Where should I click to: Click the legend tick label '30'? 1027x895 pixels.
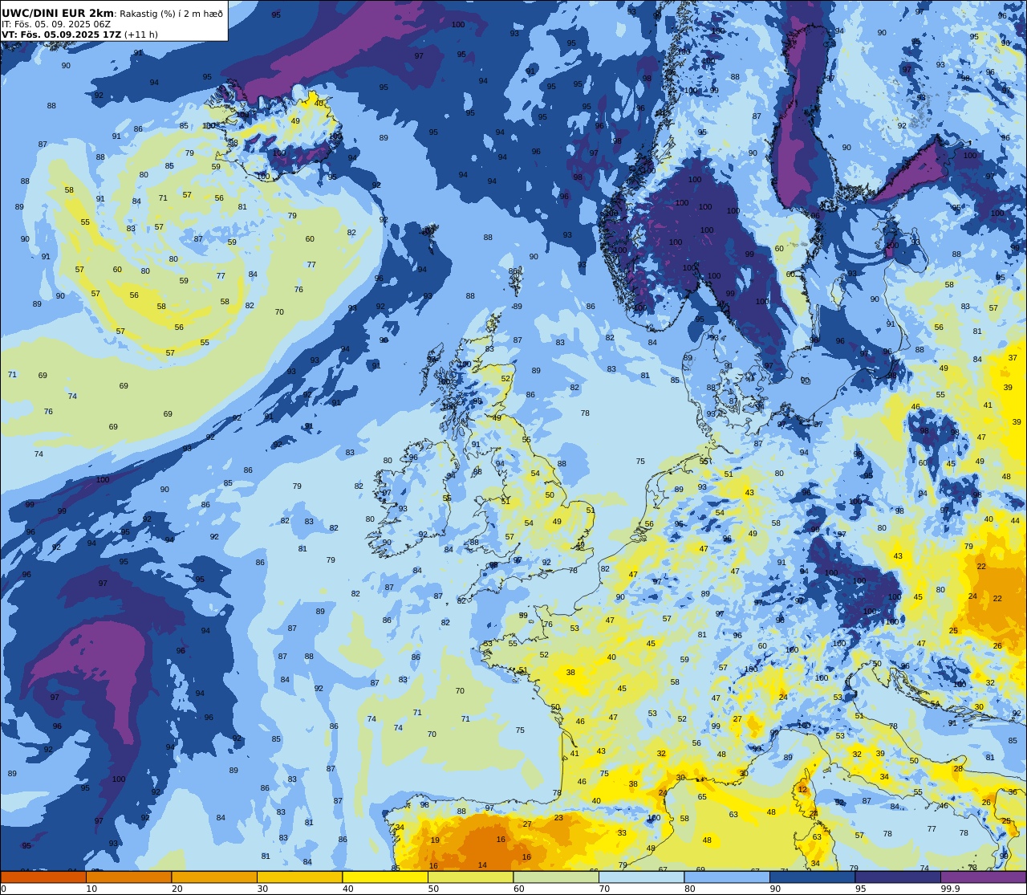click(262, 889)
